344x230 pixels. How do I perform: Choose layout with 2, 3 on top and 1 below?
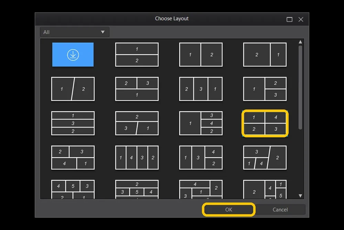click(x=137, y=89)
